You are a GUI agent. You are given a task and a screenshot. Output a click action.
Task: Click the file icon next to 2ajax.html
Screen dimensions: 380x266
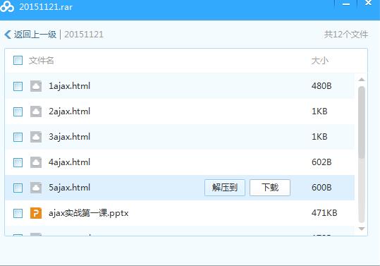[36, 111]
